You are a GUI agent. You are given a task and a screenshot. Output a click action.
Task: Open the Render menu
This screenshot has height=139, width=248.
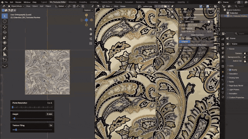[x=18, y=2]
